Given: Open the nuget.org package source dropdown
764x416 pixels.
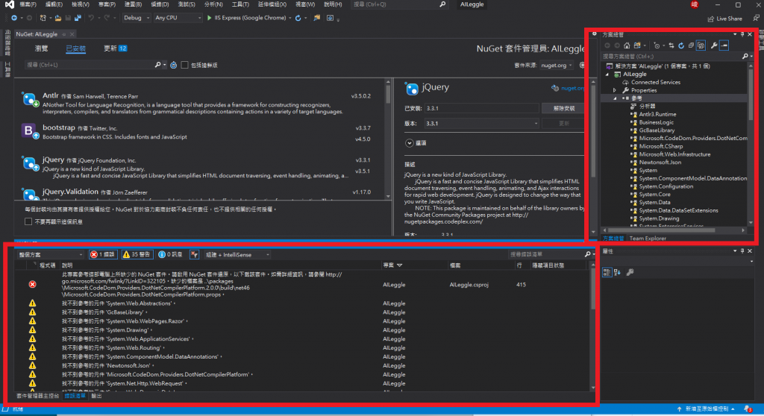Looking at the screenshot, I should 557,66.
